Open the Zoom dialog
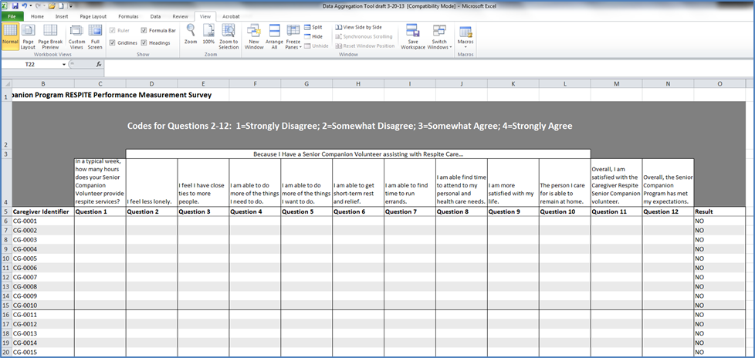The height and width of the screenshot is (358, 755). pos(190,35)
